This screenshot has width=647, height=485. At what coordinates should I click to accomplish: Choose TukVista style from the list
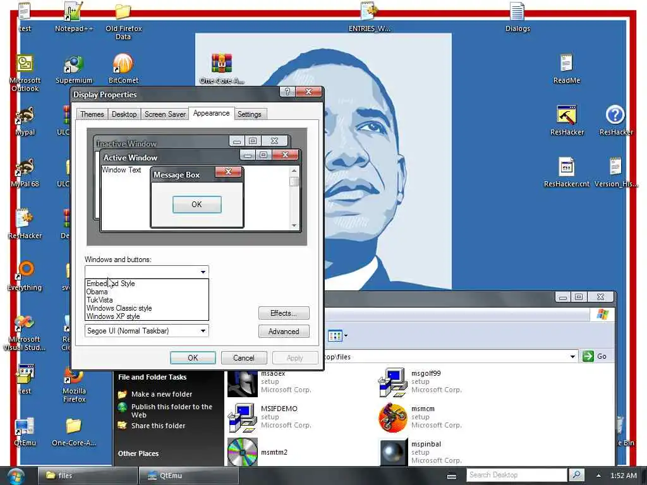pyautogui.click(x=147, y=300)
